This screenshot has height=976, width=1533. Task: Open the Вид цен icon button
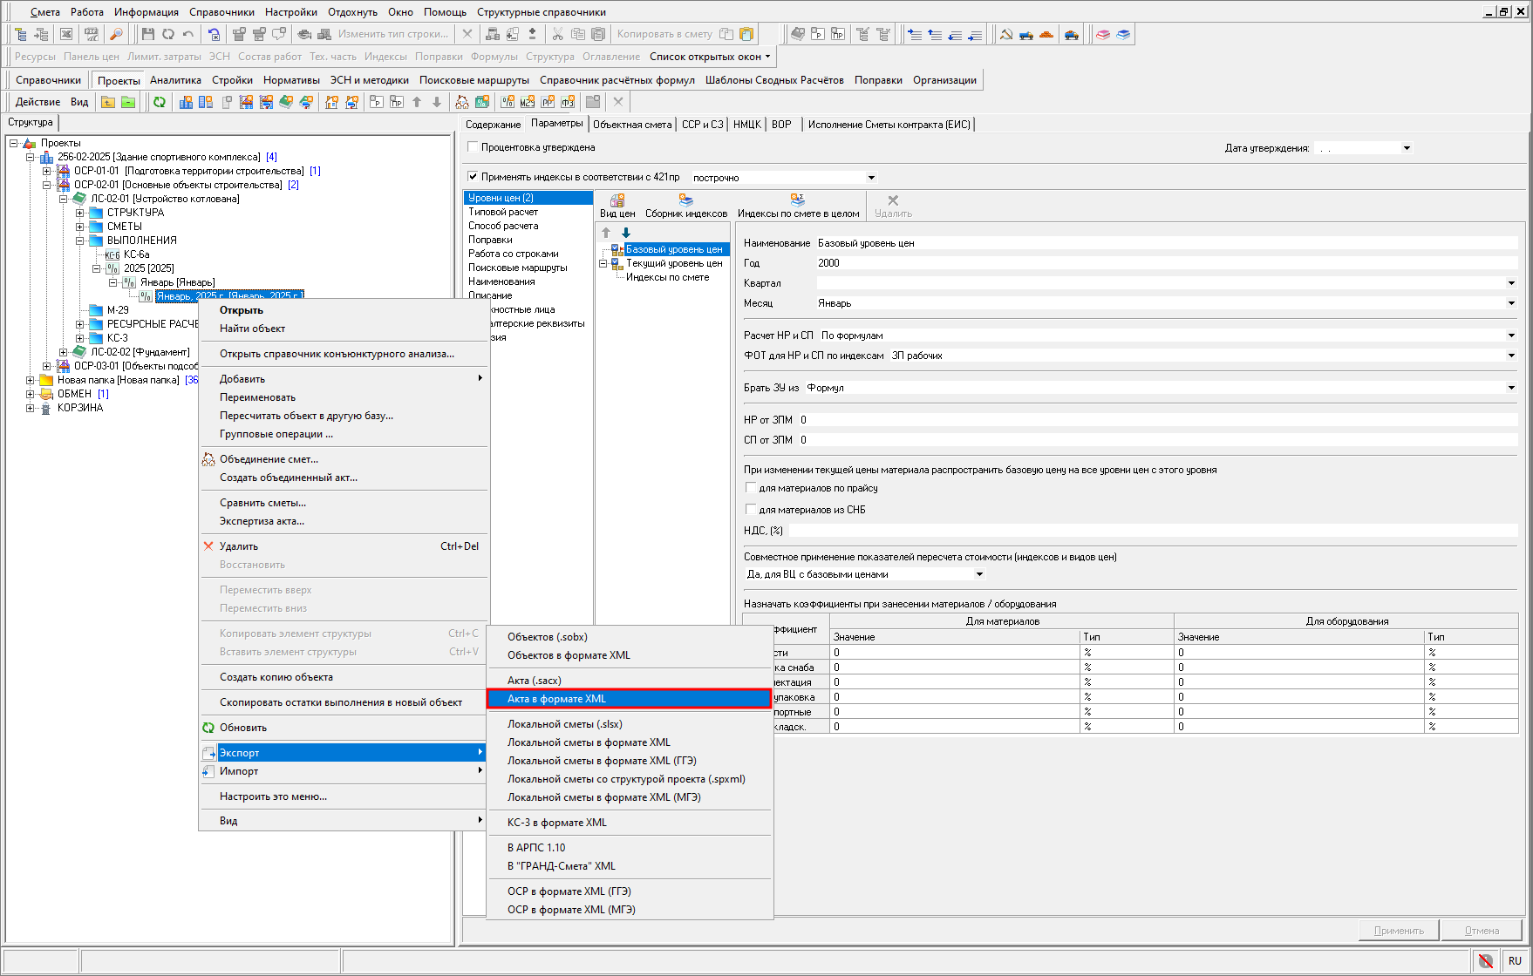[x=617, y=206]
